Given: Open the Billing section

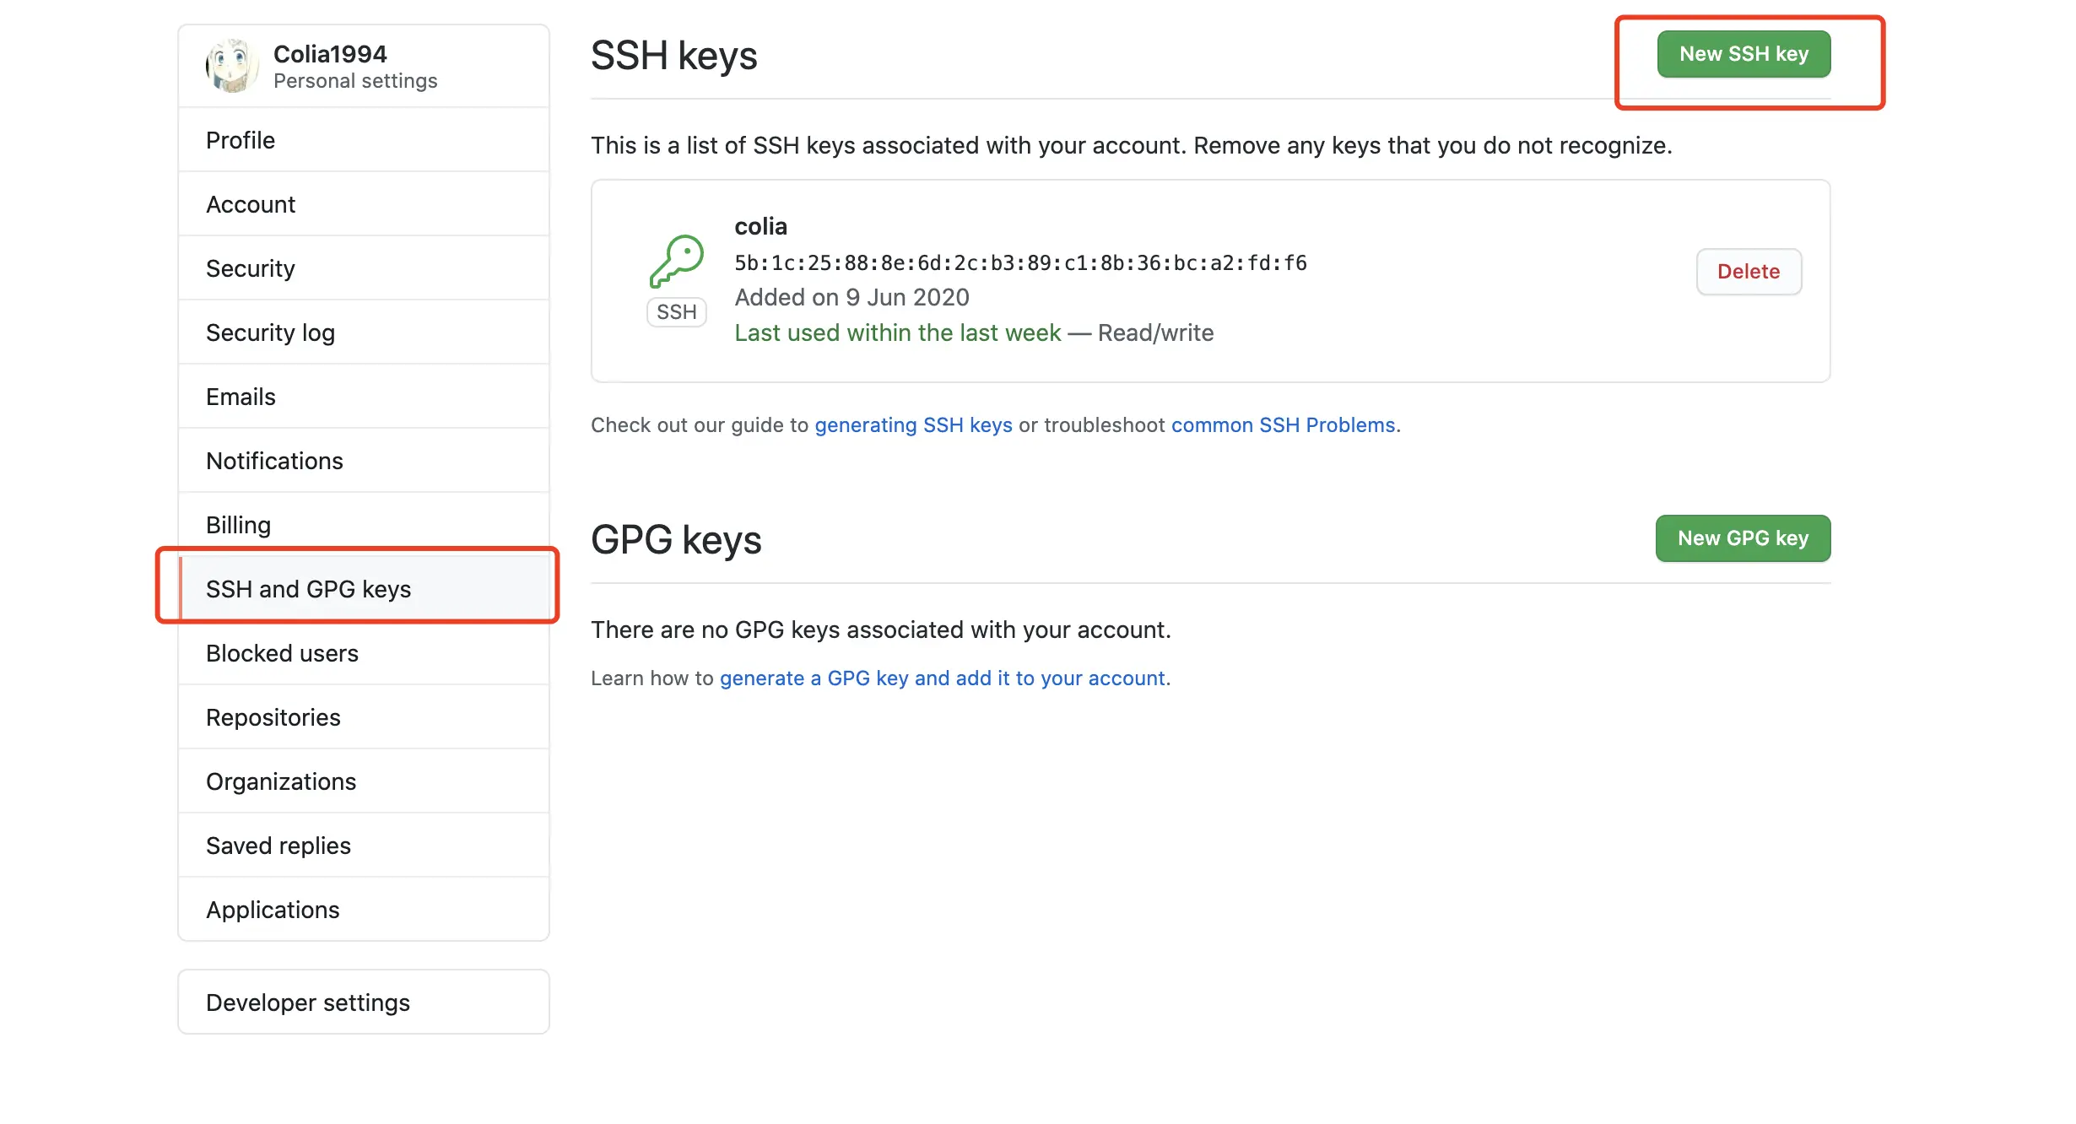Looking at the screenshot, I should 238,525.
